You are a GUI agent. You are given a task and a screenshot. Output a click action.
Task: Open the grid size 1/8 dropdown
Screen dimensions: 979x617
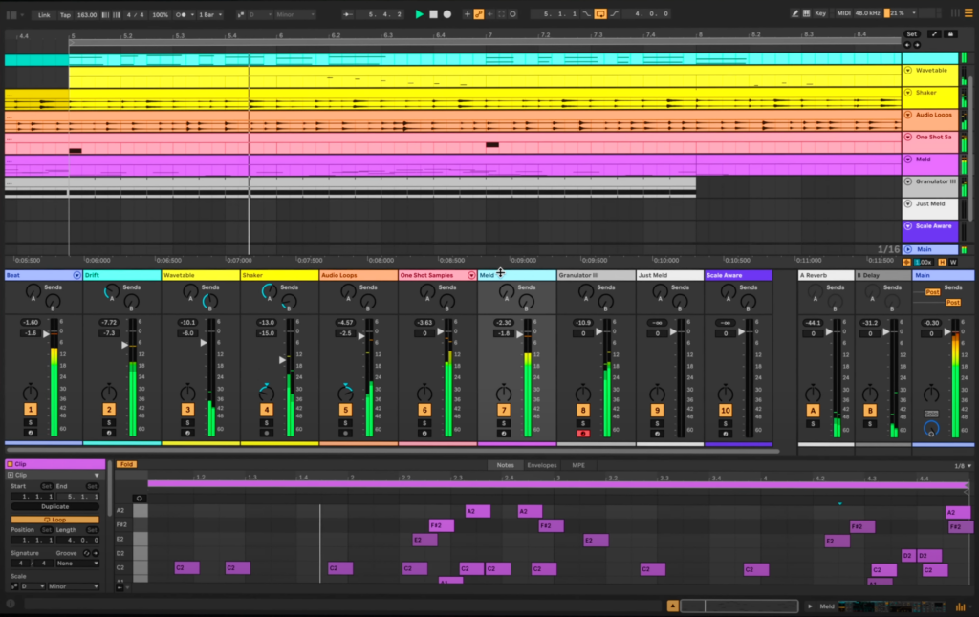tap(963, 466)
